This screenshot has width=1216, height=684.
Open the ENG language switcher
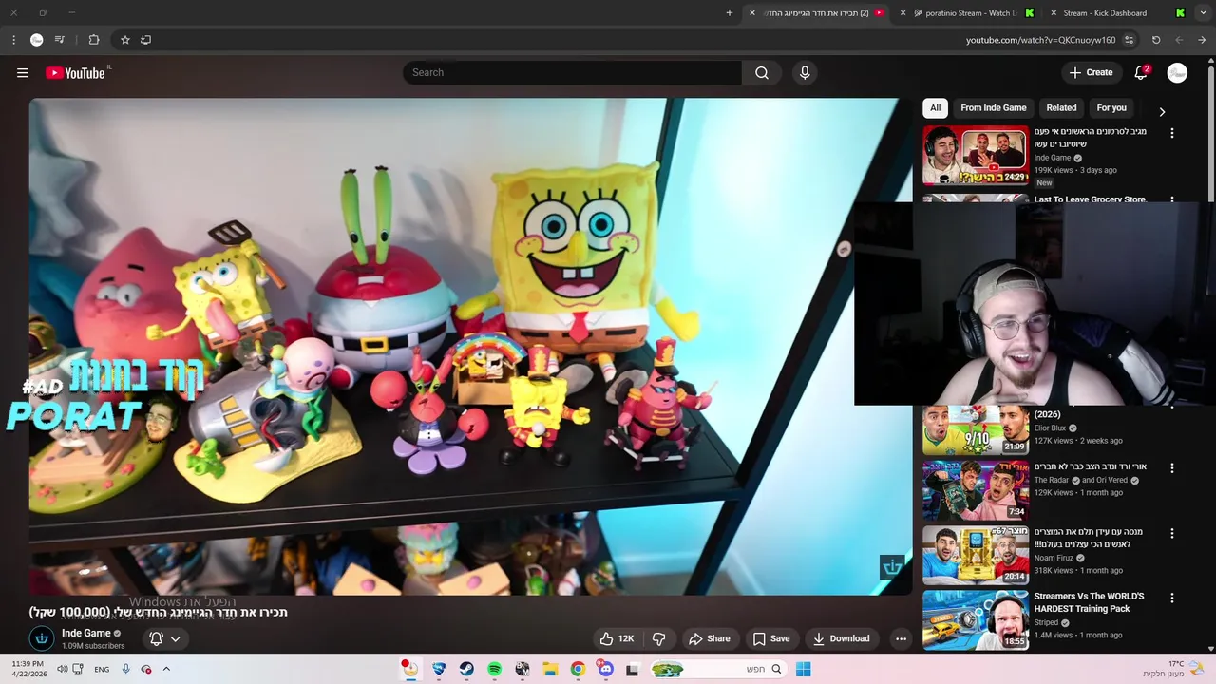point(102,669)
